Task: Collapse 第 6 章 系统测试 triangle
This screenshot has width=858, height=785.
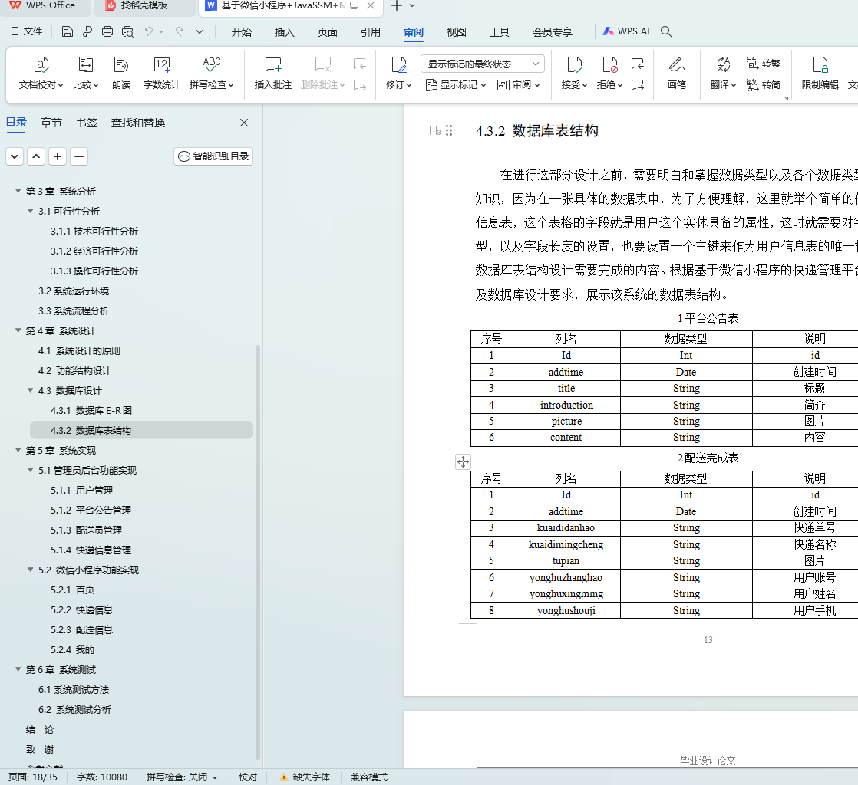Action: click(x=18, y=669)
